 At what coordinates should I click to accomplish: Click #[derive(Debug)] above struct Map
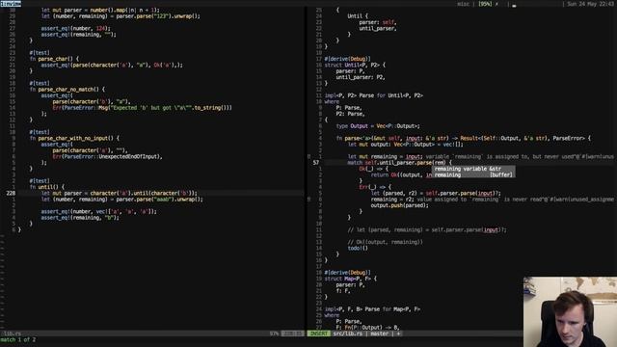(347, 272)
